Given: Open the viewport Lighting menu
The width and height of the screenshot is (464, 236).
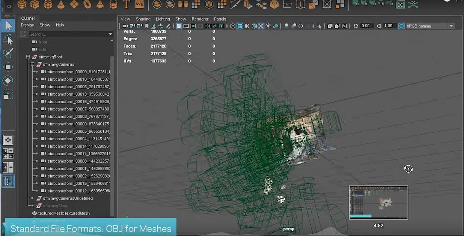Looking at the screenshot, I should [x=163, y=19].
